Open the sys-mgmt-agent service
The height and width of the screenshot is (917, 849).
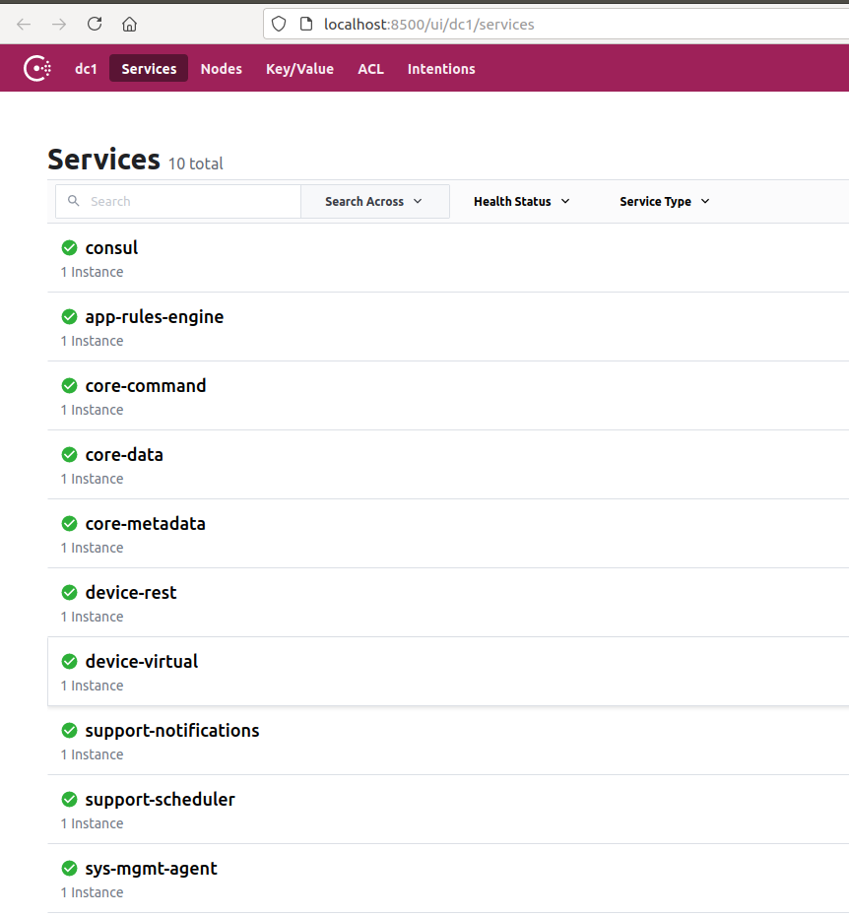tap(151, 869)
